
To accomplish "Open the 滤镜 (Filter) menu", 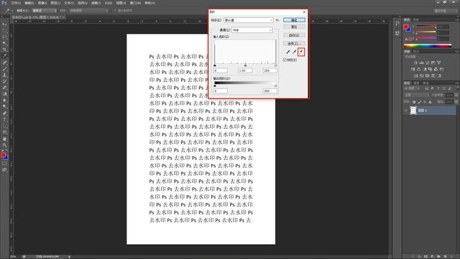I will (x=96, y=3).
